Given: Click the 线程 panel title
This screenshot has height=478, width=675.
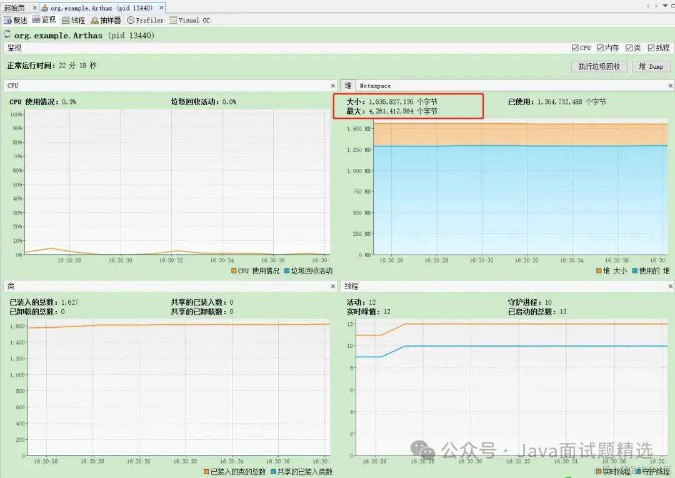Looking at the screenshot, I should coord(351,286).
